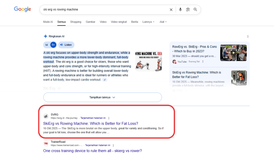
Task: Switch to the Gambar tab
Action: (x=90, y=22)
